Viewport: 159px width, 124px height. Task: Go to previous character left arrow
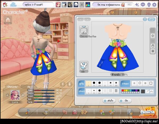pos(7,95)
